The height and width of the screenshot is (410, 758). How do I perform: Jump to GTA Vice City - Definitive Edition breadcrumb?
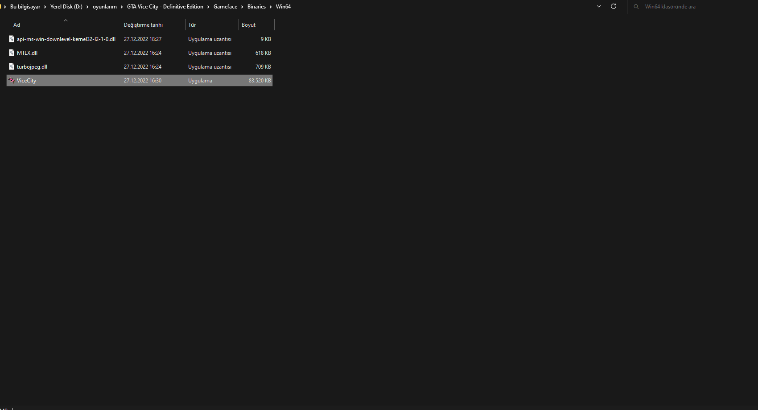pyautogui.click(x=165, y=7)
